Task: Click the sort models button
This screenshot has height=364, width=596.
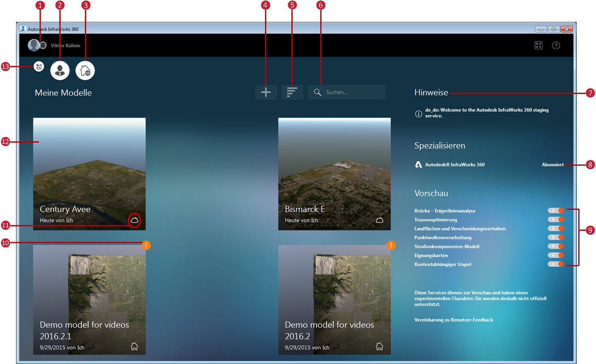Action: coord(292,92)
